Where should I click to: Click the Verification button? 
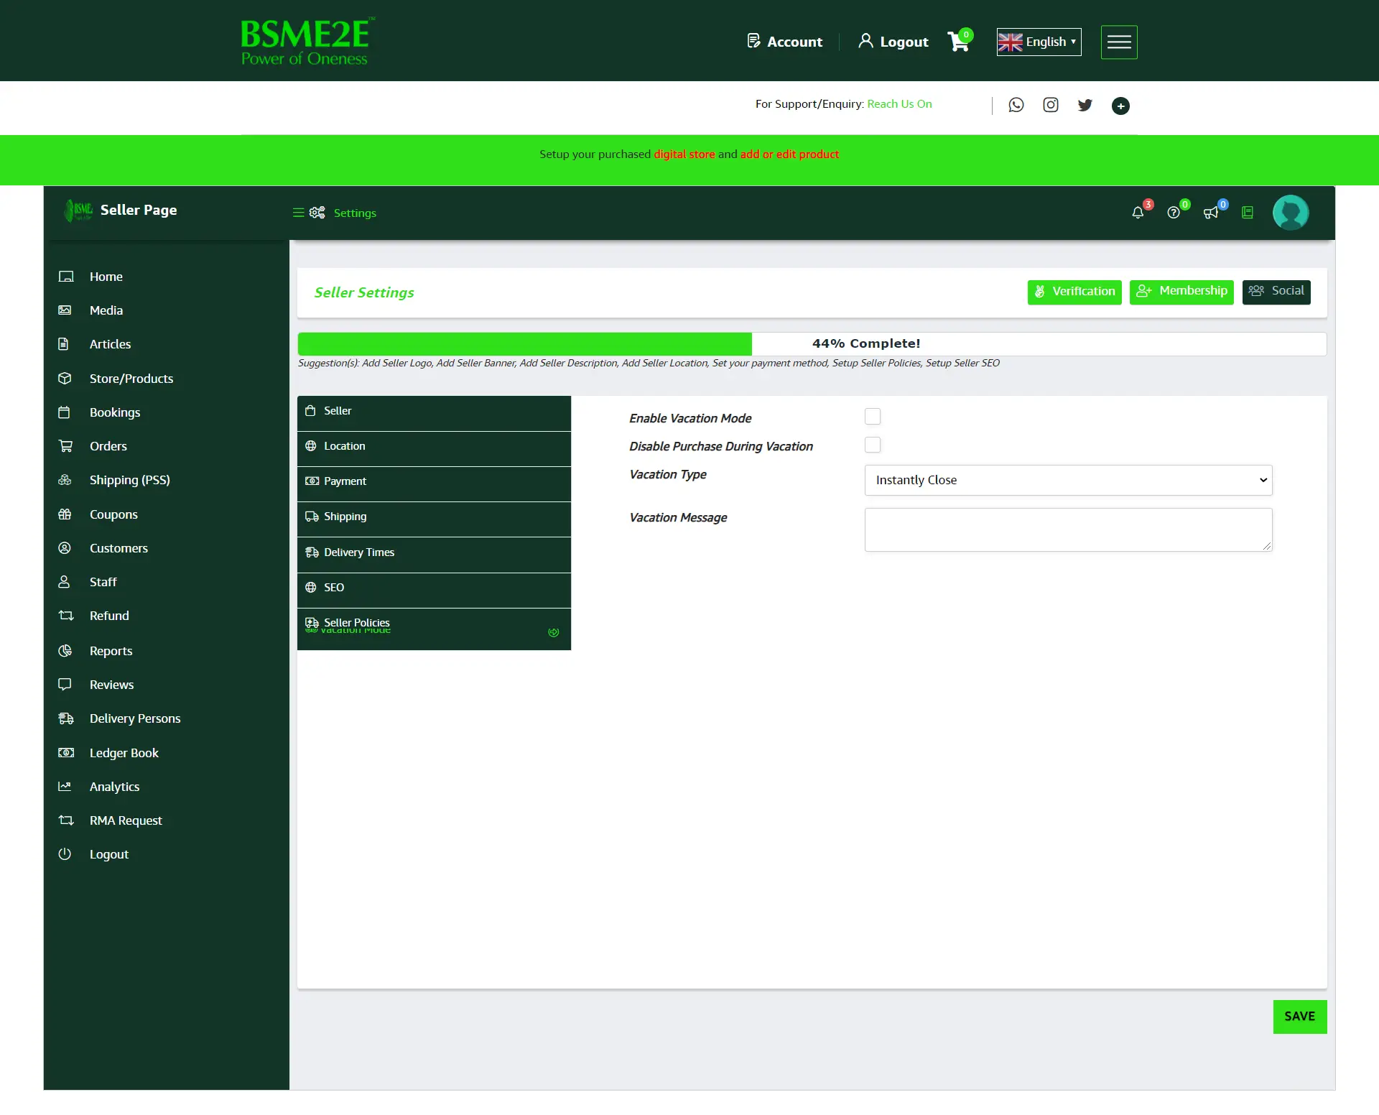[1074, 292]
